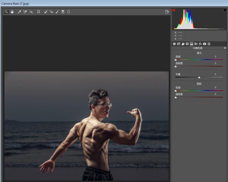
Task: Select the White Balance eyedropper tool
Action: coord(19,12)
